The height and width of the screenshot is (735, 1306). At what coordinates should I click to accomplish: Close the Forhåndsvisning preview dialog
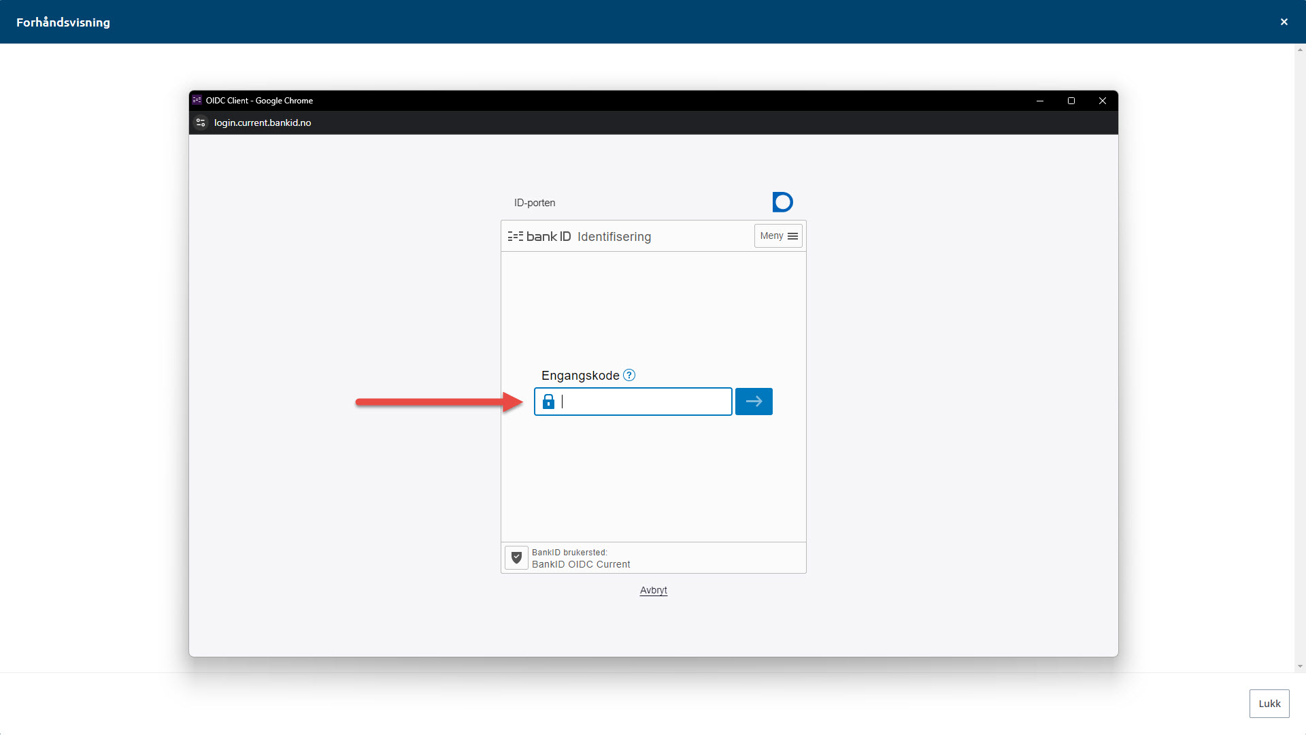tap(1284, 22)
